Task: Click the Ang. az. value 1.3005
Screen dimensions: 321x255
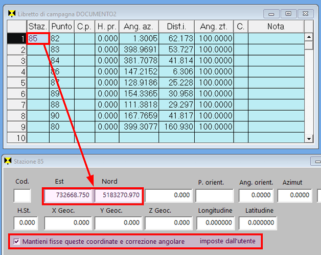Action: pyautogui.click(x=139, y=38)
